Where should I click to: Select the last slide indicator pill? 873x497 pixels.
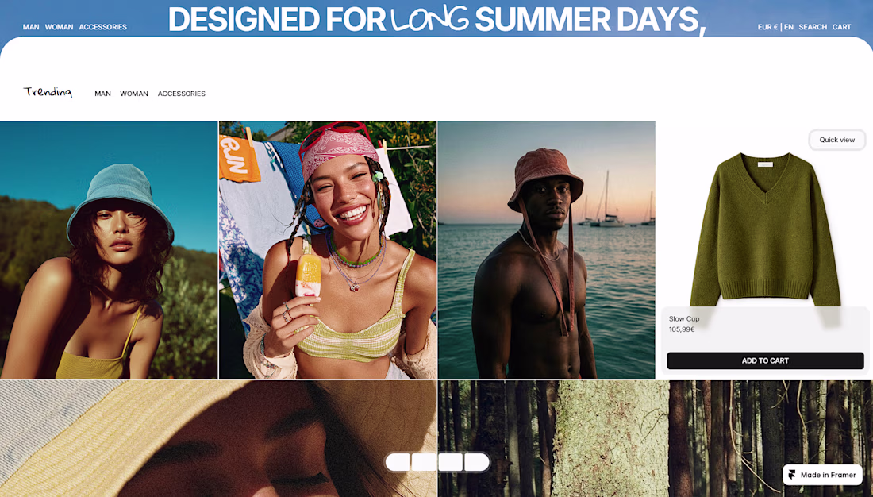pos(477,462)
